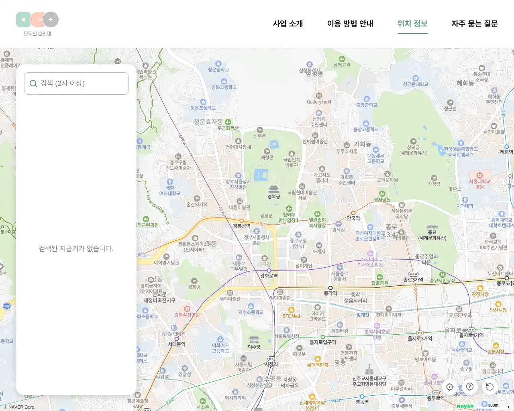This screenshot has height=411, width=514.
Task: Click the 경복궁역 station marker
Action: coord(242,221)
